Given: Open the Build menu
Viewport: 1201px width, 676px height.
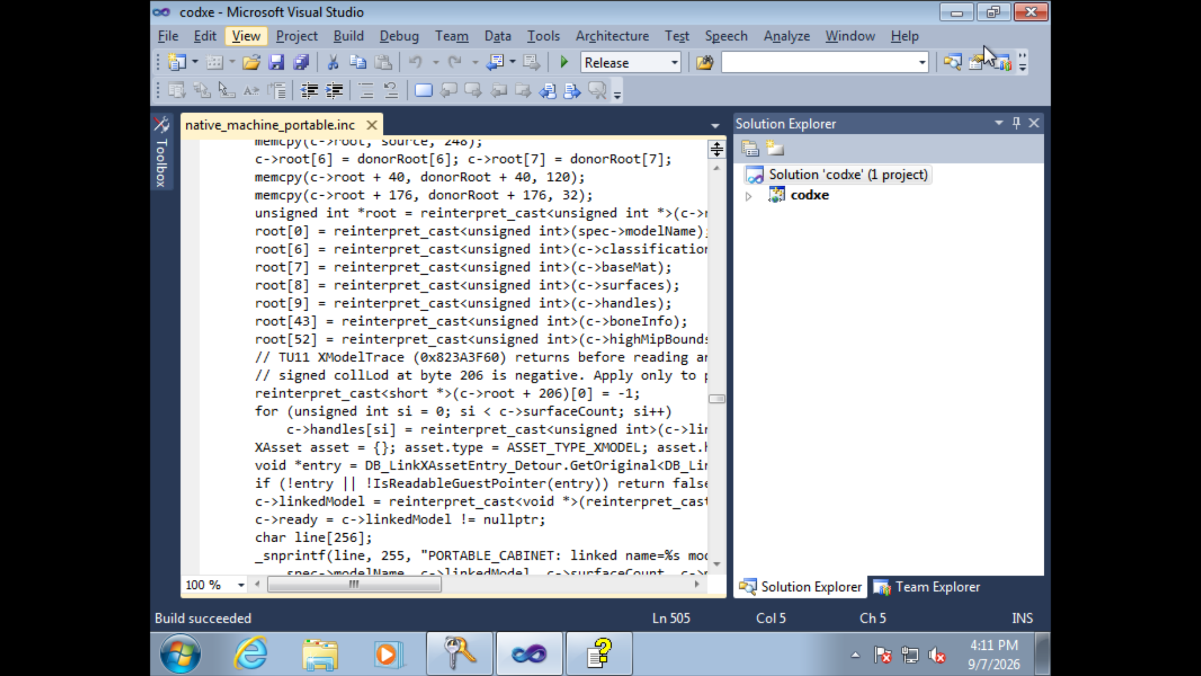Looking at the screenshot, I should click(348, 36).
